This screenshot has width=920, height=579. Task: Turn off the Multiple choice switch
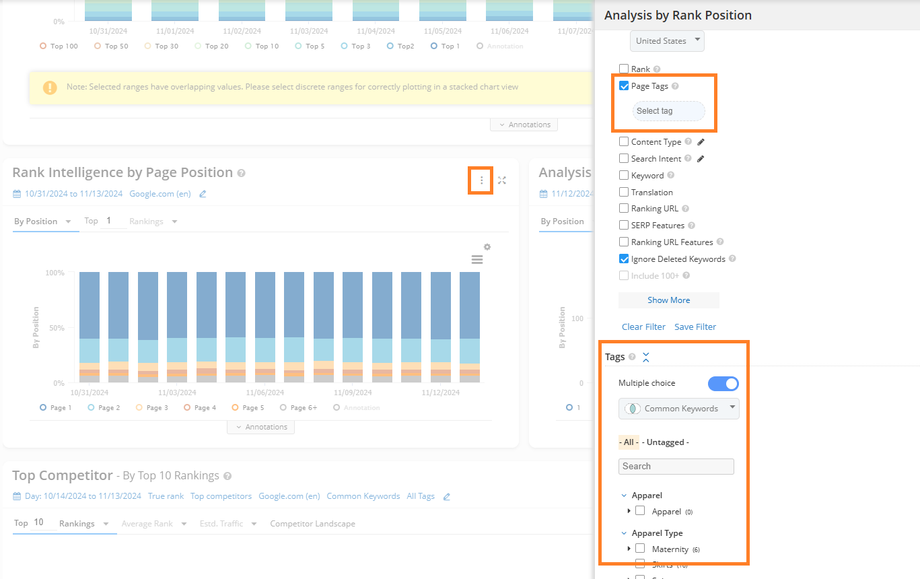(x=723, y=384)
